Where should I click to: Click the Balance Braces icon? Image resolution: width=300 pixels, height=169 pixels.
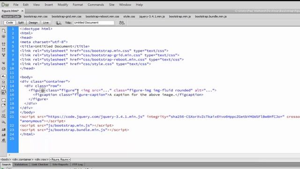3,69
